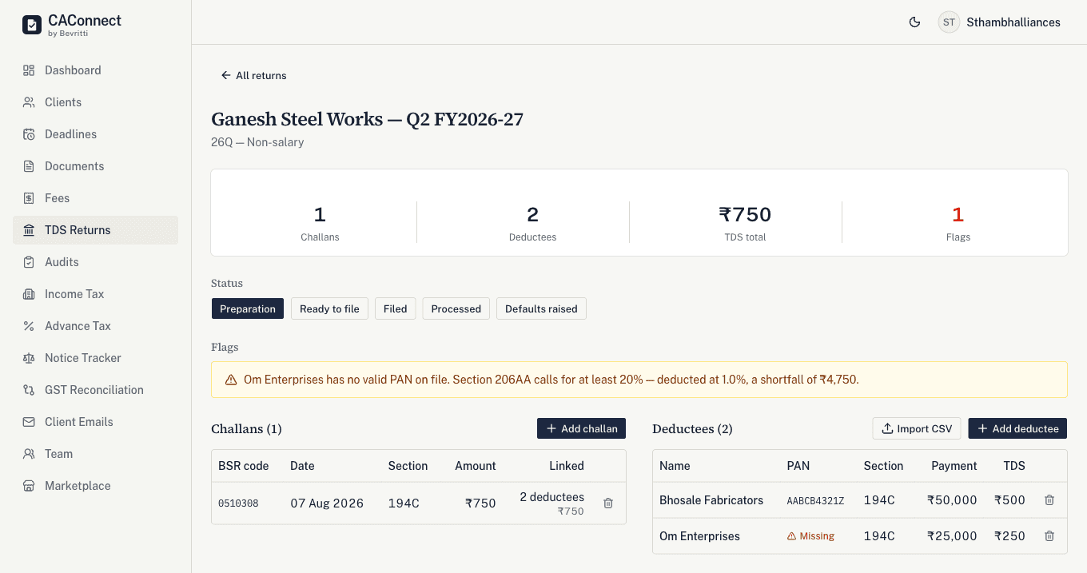
Task: Click the Section 206AA flag message
Action: coord(551,380)
